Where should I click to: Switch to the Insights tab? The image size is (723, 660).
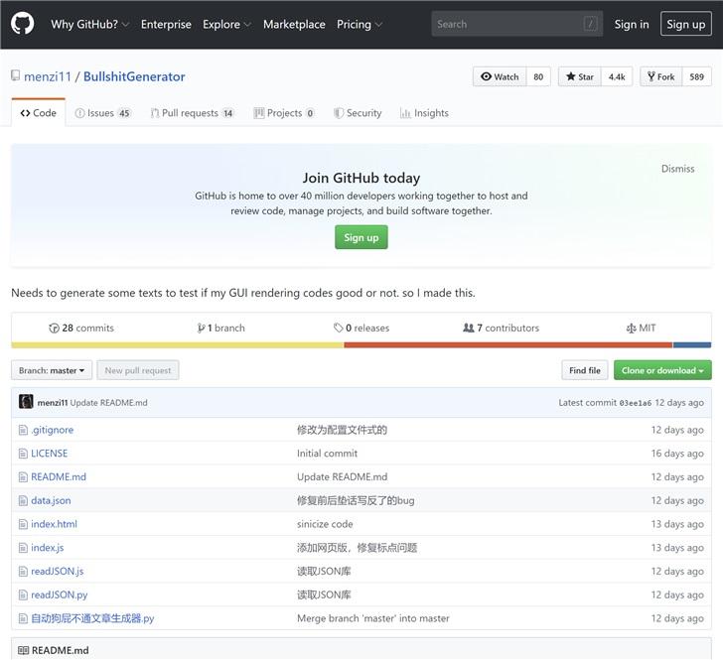(x=424, y=113)
